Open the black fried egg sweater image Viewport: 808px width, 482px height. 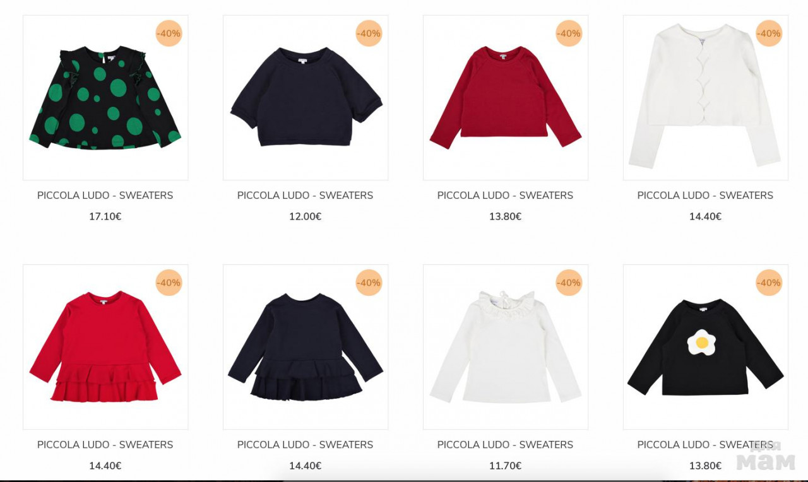706,347
